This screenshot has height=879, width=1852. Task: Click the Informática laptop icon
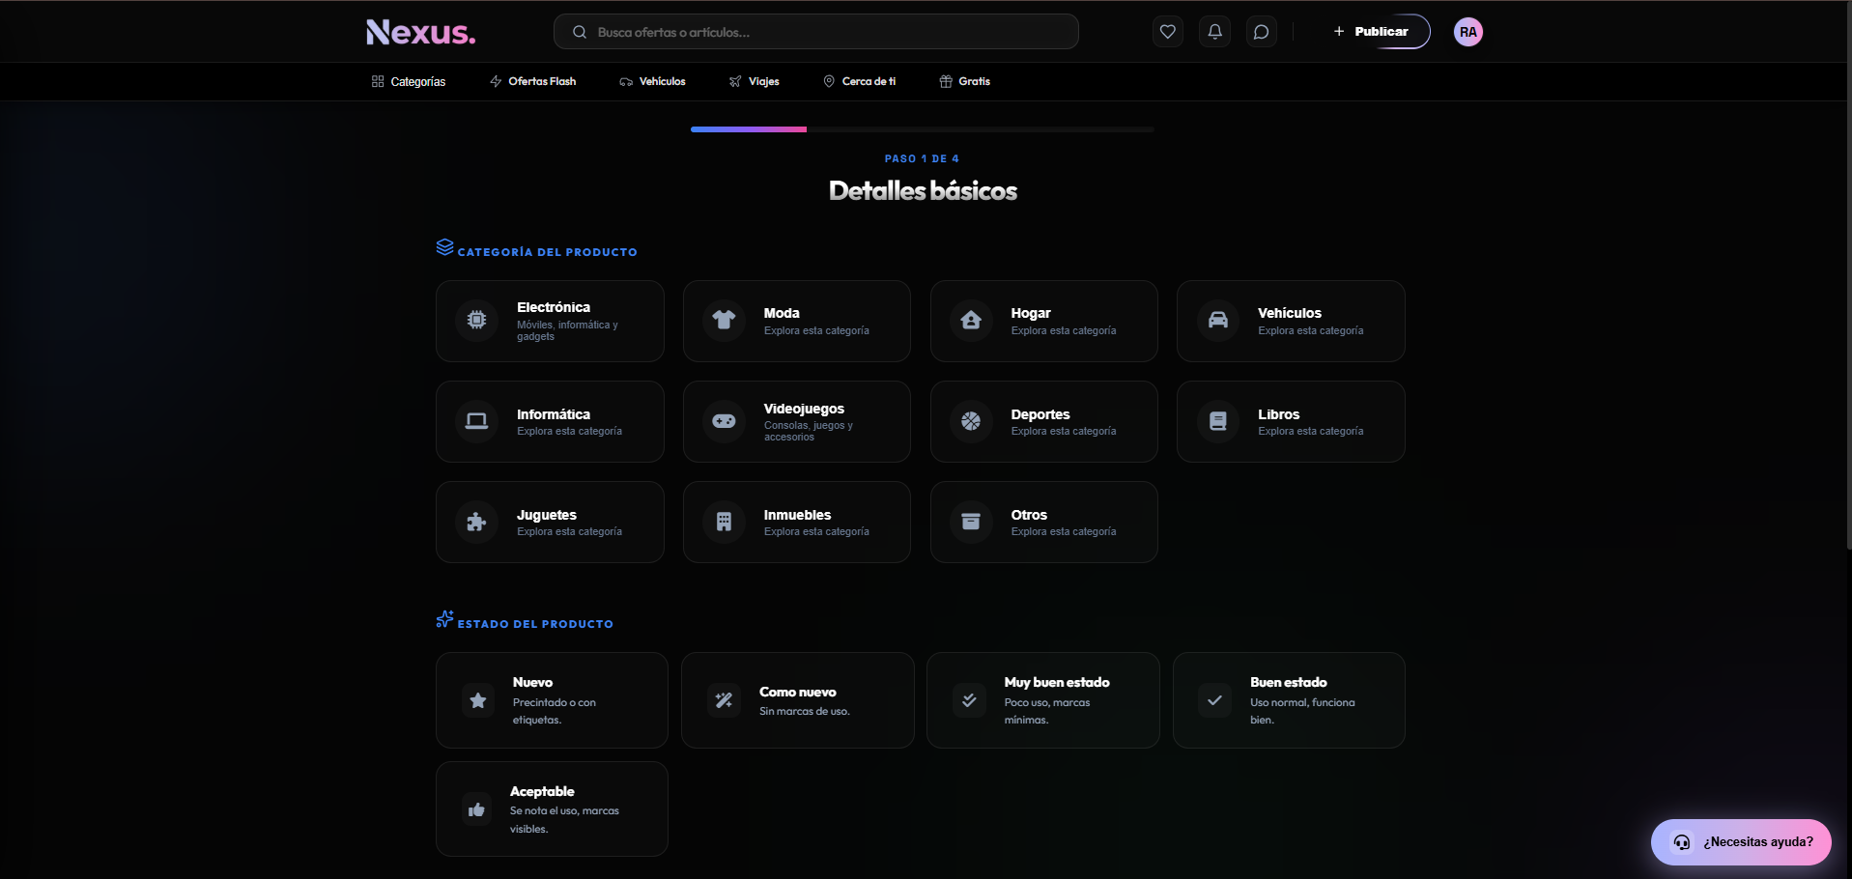click(477, 421)
